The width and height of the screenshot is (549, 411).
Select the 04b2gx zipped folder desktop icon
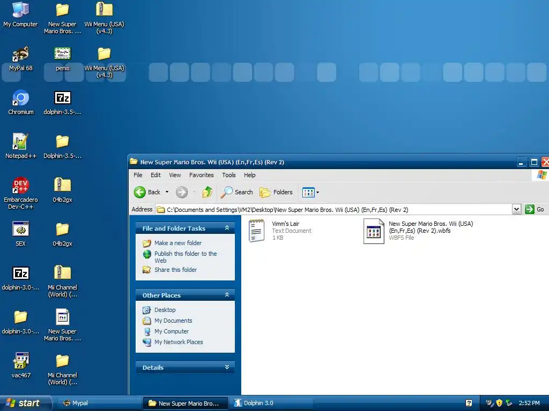click(62, 185)
